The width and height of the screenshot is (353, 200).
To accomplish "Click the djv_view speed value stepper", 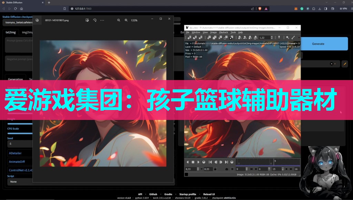I will (198, 169).
